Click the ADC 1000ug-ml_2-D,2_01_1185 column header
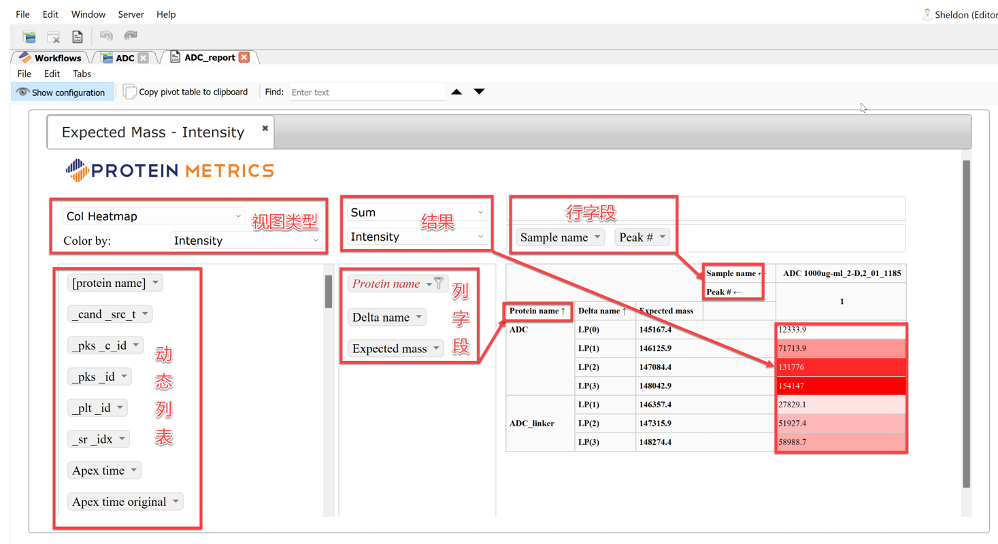998x544 pixels. click(x=842, y=273)
